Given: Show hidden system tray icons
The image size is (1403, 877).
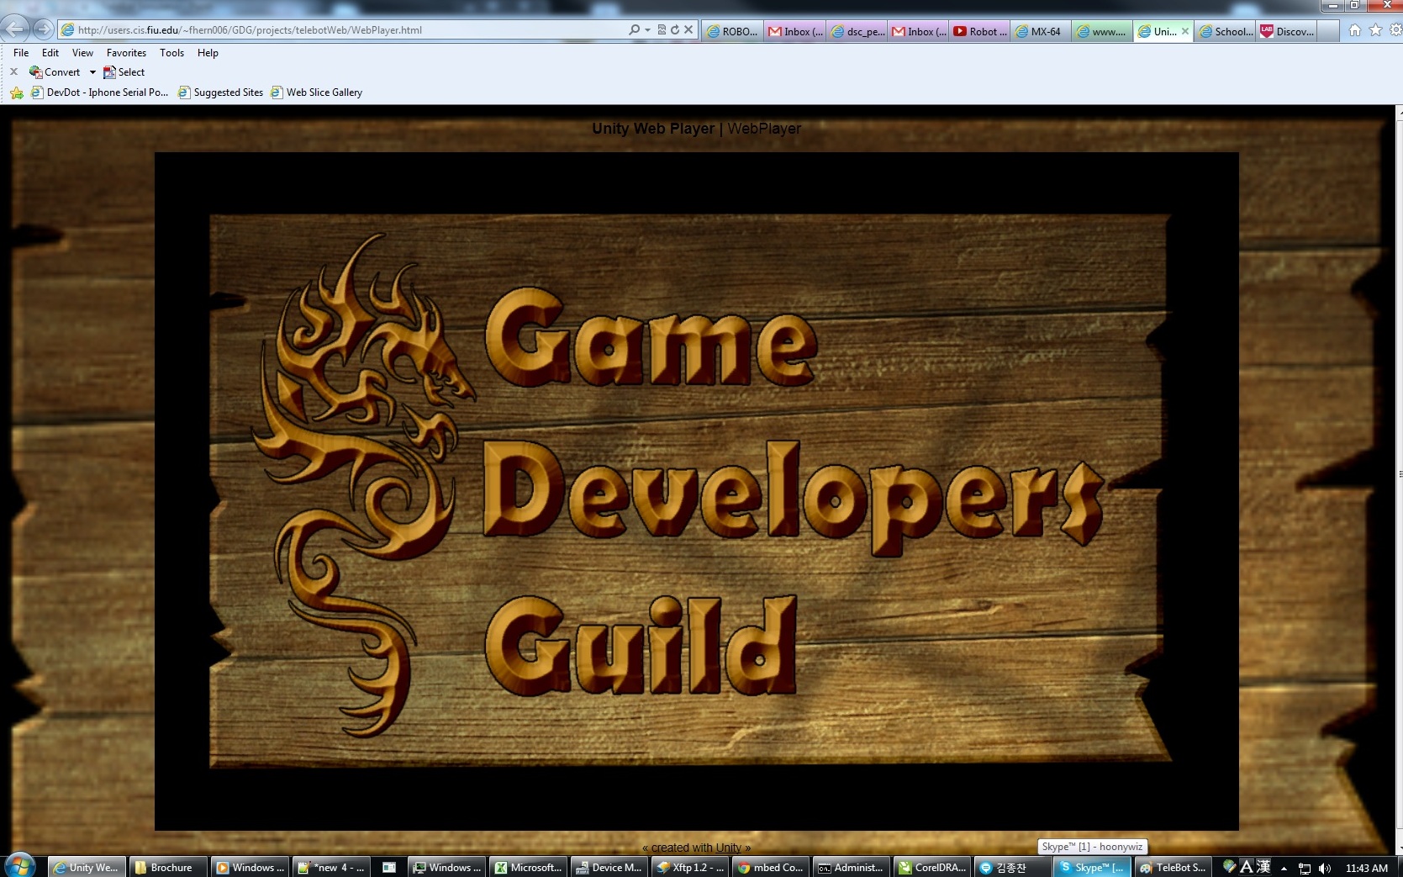Looking at the screenshot, I should click(x=1284, y=868).
